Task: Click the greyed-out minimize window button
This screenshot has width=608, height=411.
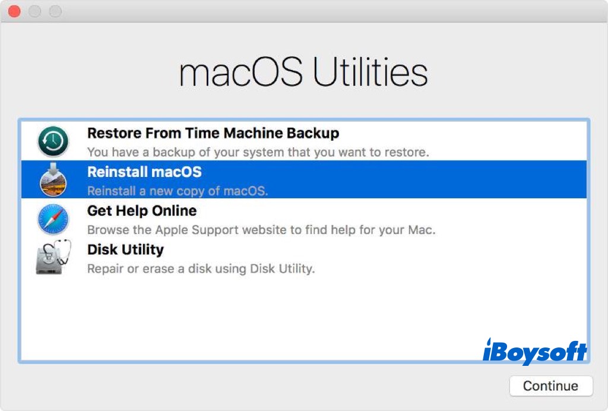Action: [x=34, y=11]
